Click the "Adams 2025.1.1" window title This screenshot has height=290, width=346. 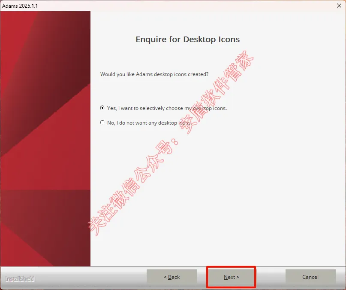pyautogui.click(x=20, y=6)
